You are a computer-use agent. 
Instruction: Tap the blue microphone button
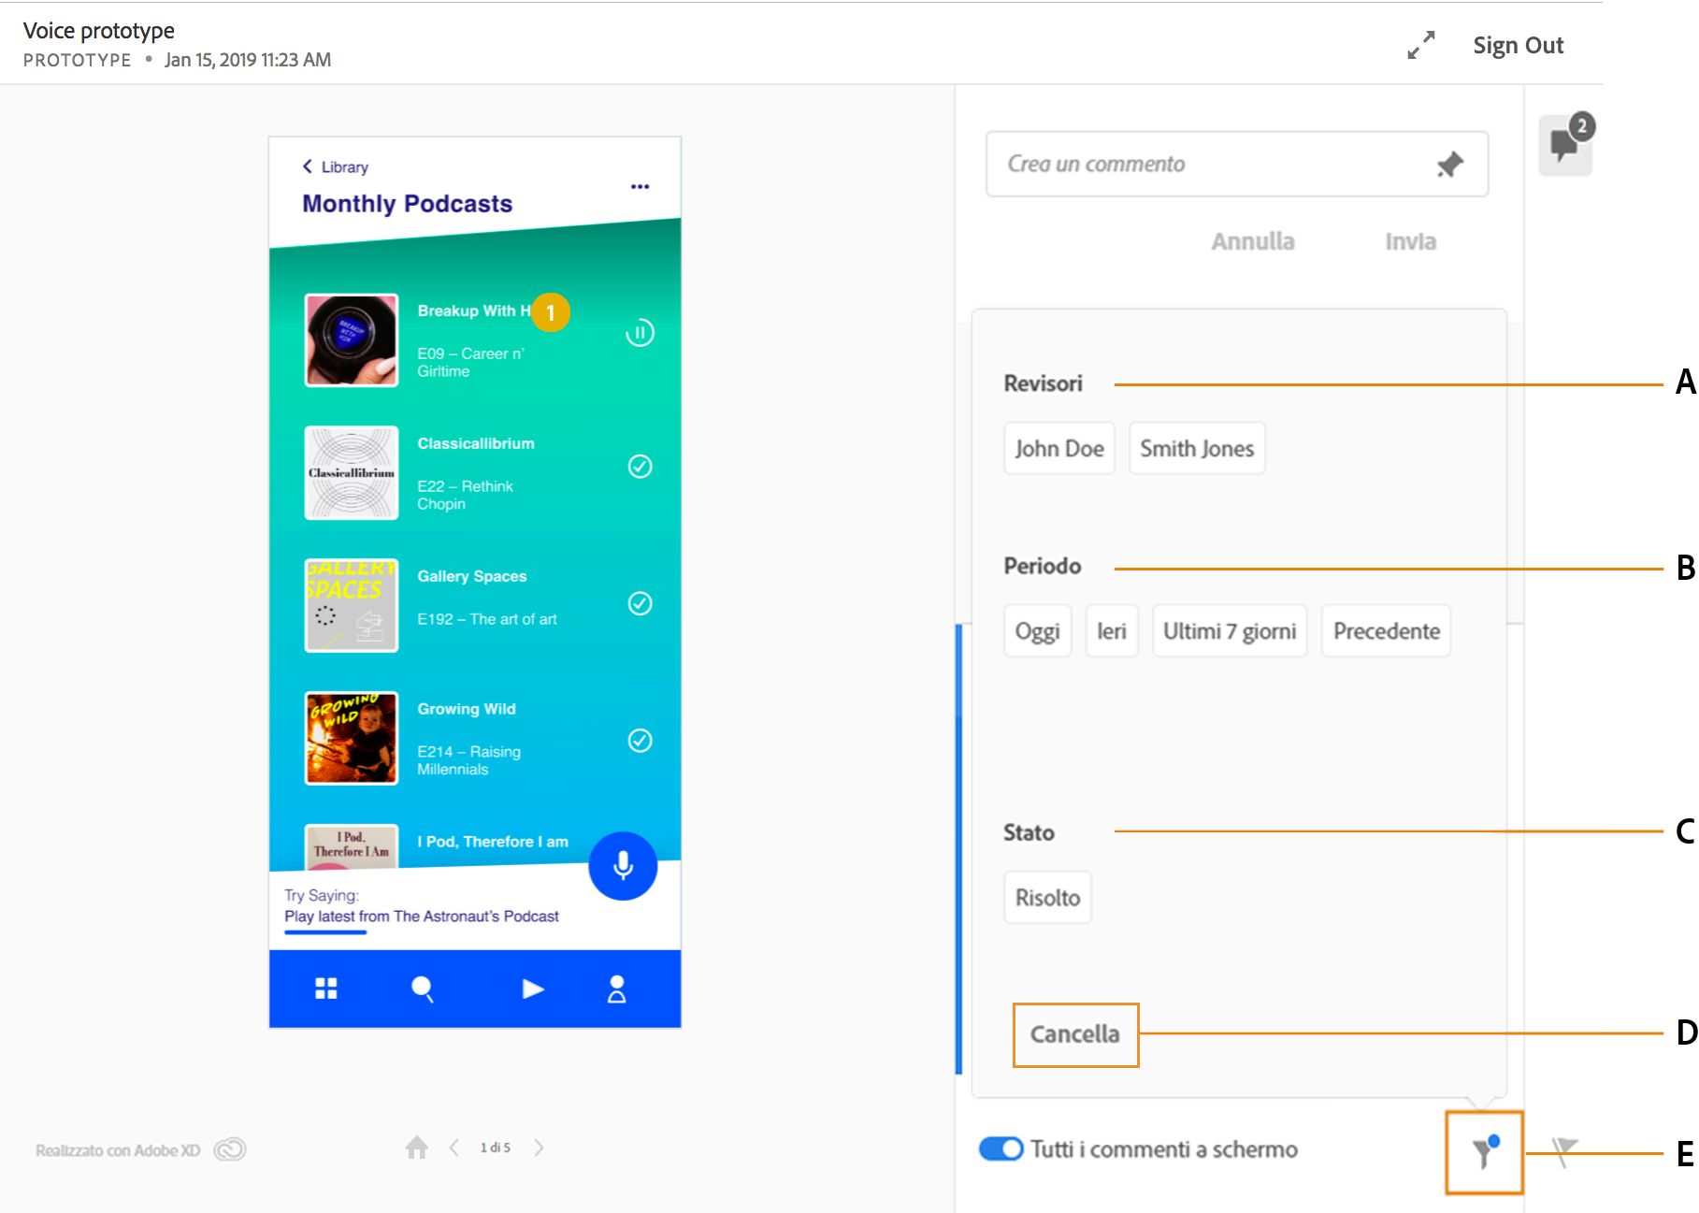(x=623, y=866)
